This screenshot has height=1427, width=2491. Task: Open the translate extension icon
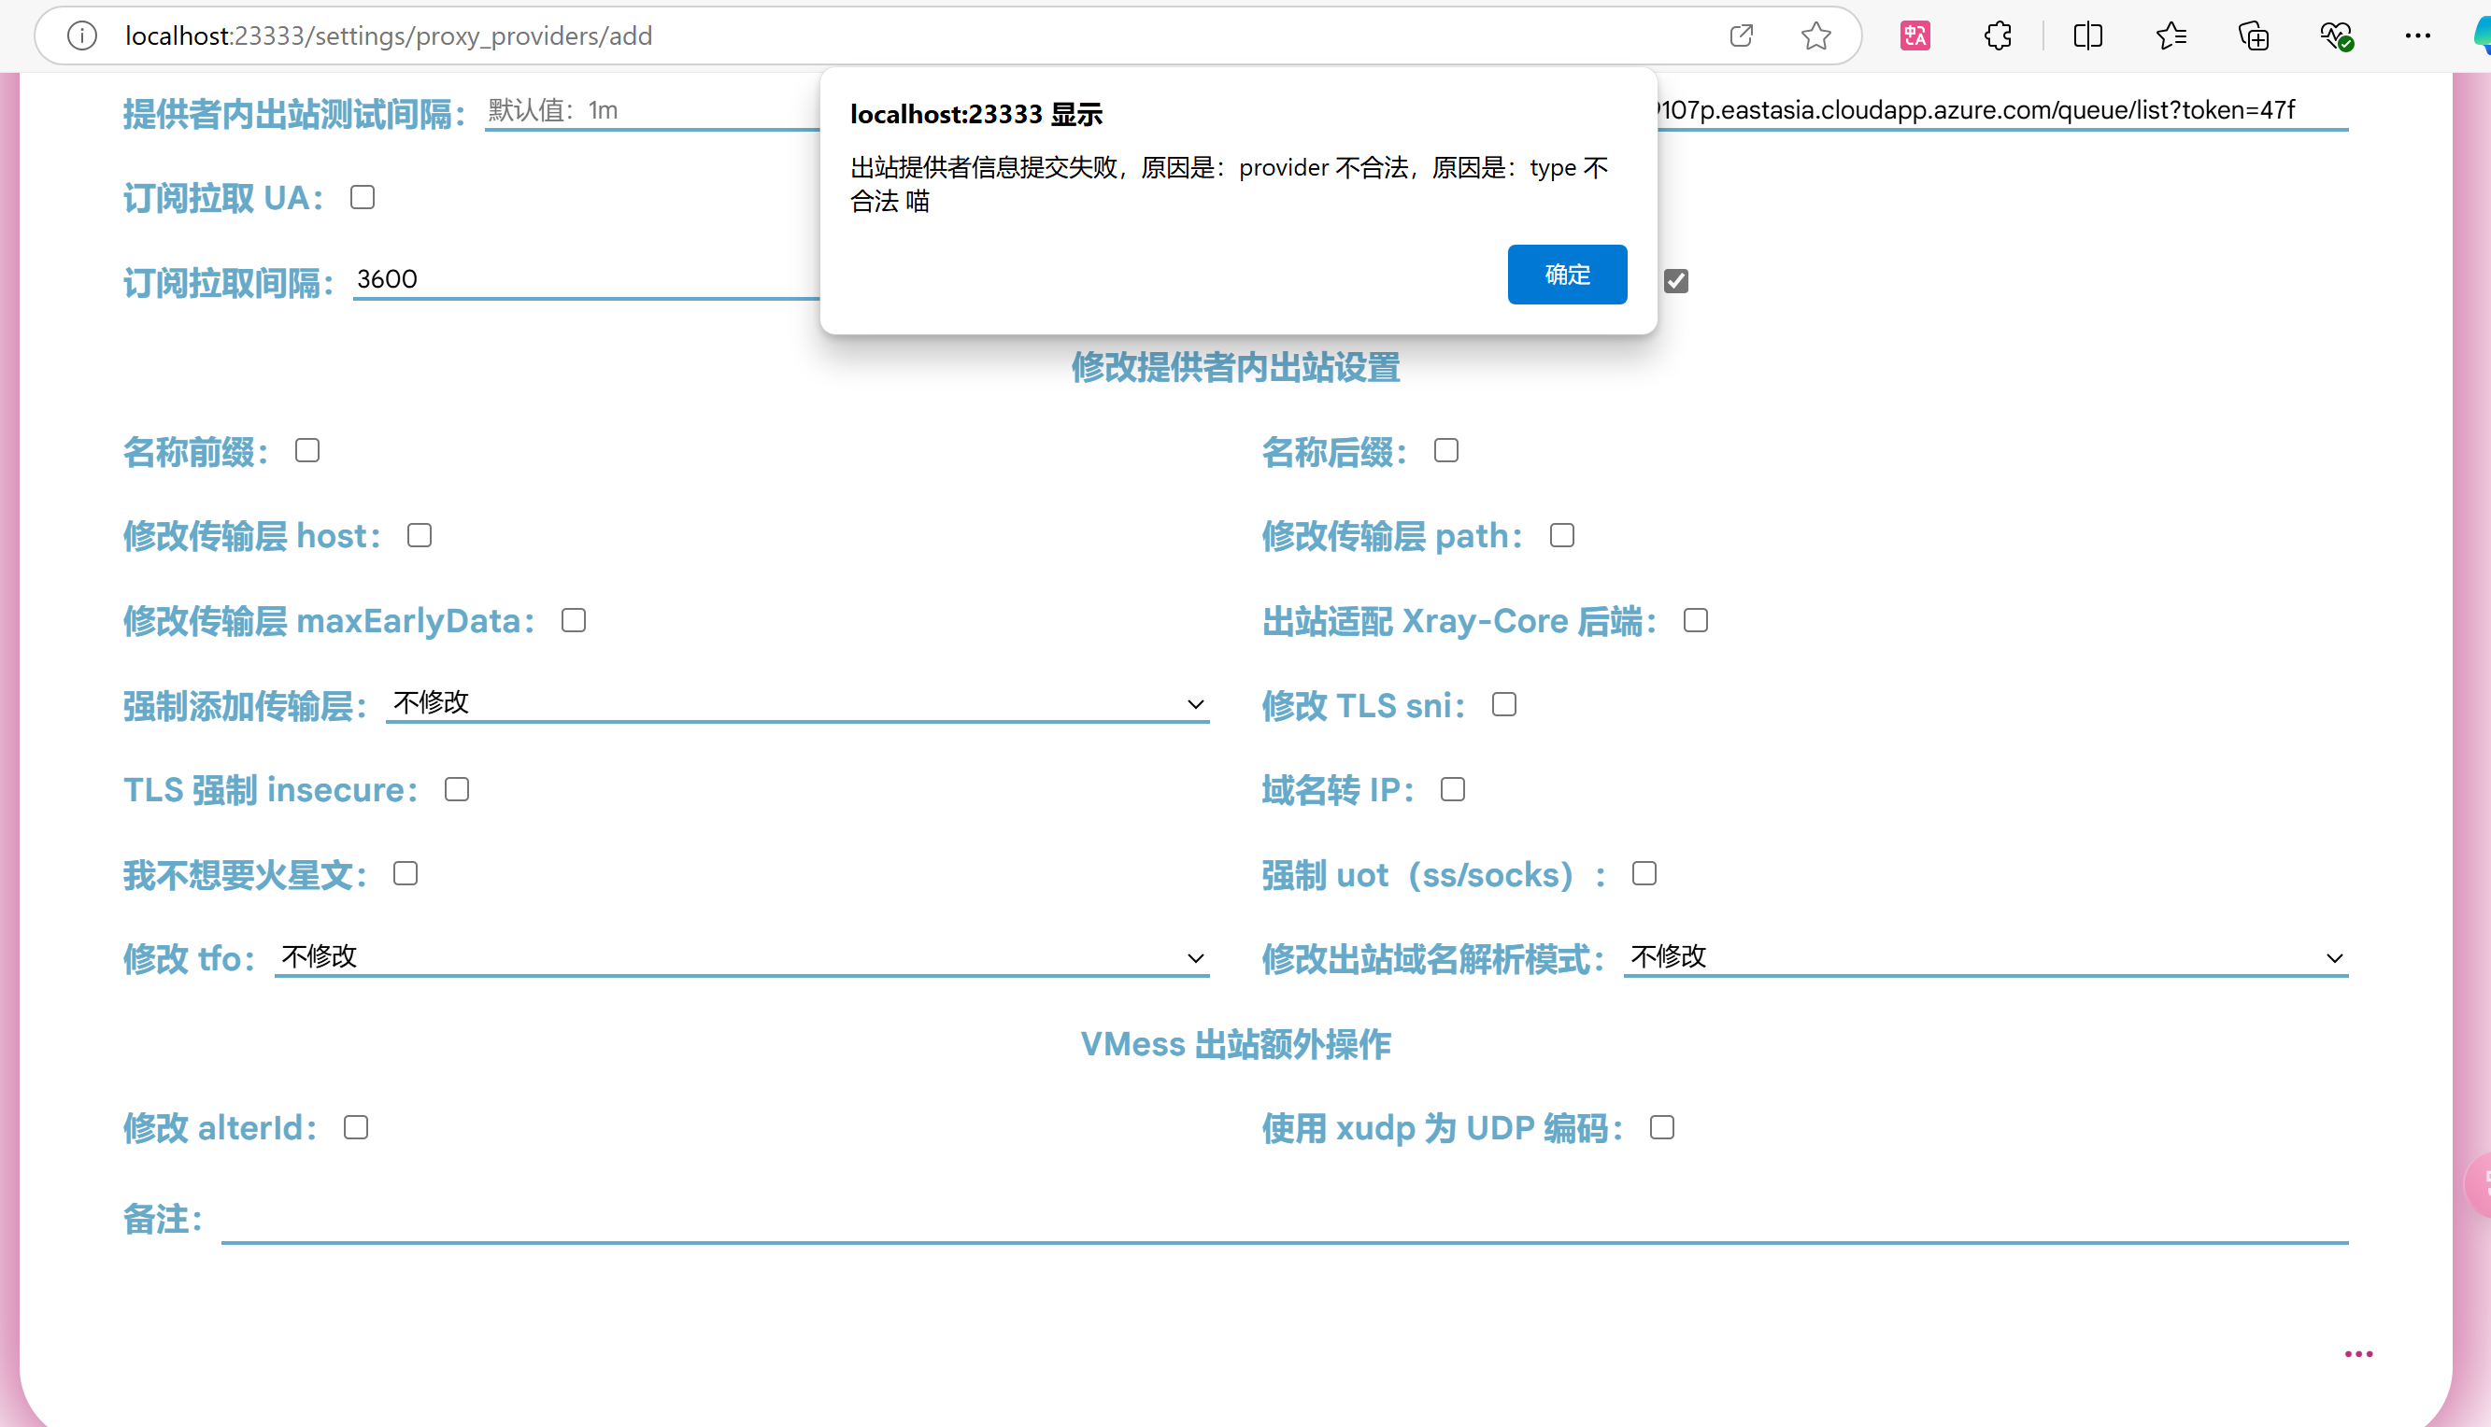click(x=1915, y=36)
